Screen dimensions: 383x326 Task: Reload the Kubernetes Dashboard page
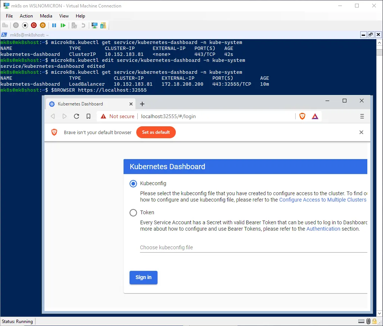click(77, 116)
